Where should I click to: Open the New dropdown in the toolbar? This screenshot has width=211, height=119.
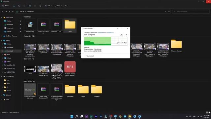[6, 6]
